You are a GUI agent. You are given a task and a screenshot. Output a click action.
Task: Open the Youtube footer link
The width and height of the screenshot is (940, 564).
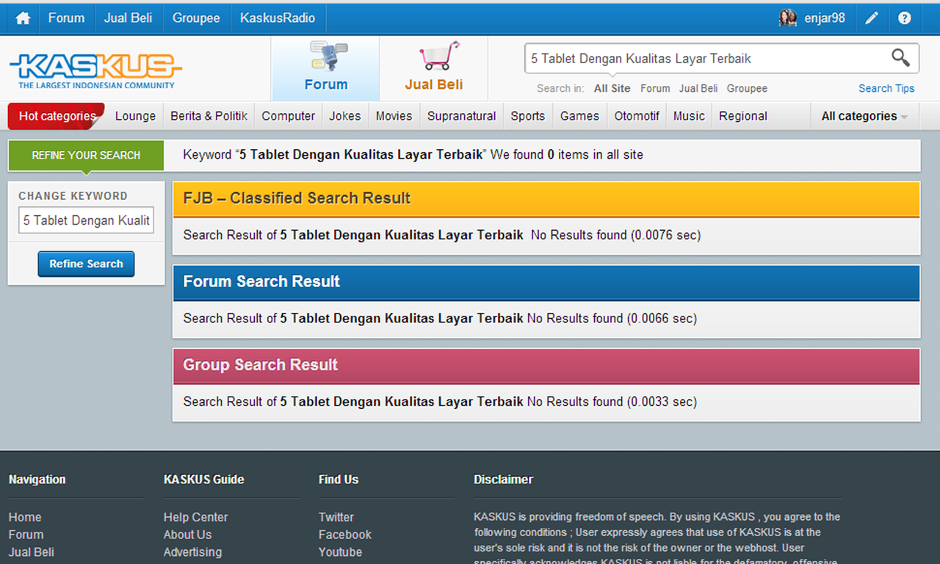340,552
